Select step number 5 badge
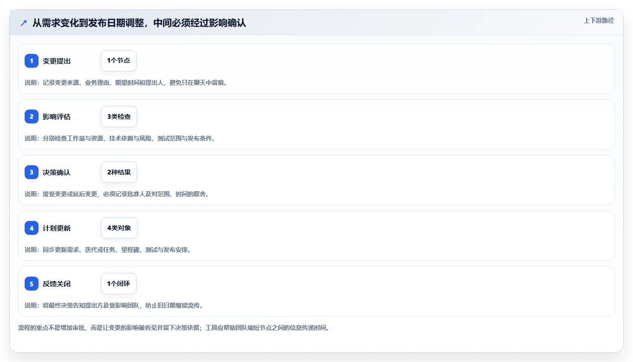The image size is (633, 362). [32, 284]
